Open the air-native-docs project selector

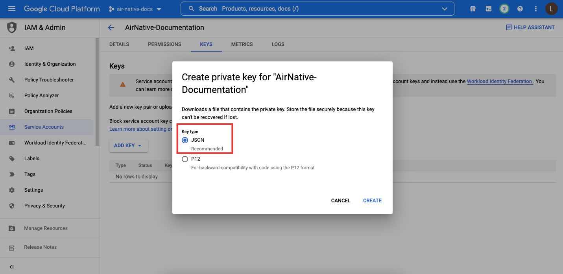(135, 9)
